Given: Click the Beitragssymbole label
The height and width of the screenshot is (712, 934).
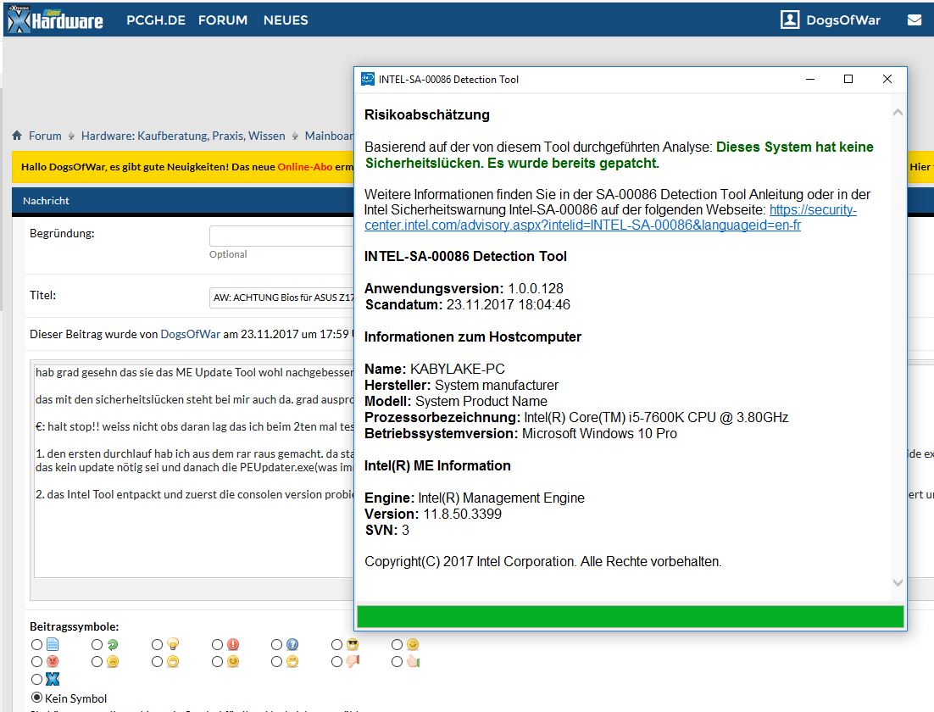Looking at the screenshot, I should pos(75,626).
